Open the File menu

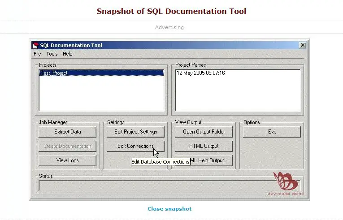point(37,54)
